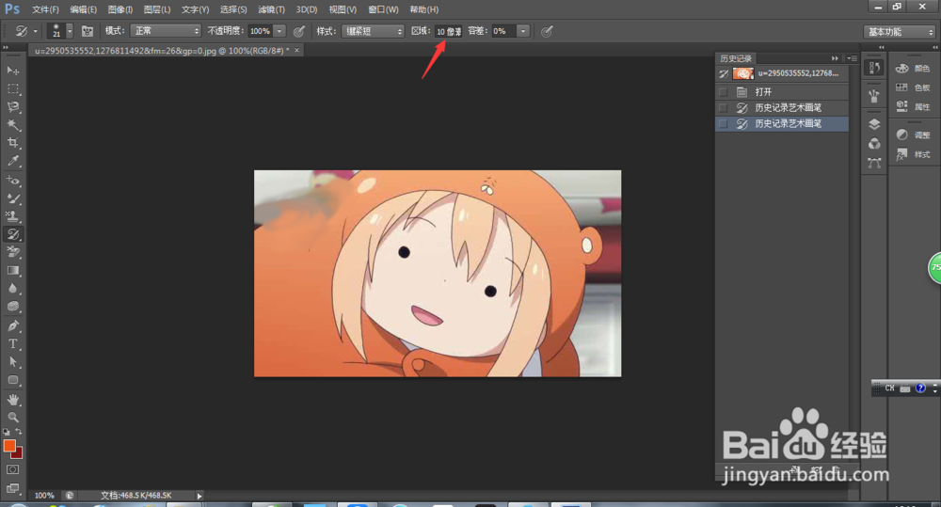Open the brush preset picker dropdown
This screenshot has width=941, height=507.
click(x=70, y=31)
